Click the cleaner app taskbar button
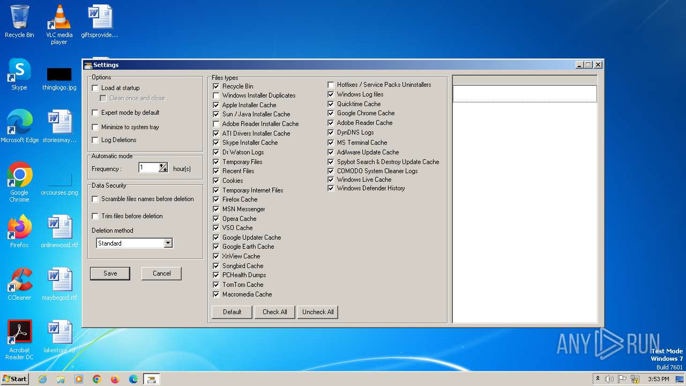Viewport: 686px width, 386px height. tap(152, 379)
